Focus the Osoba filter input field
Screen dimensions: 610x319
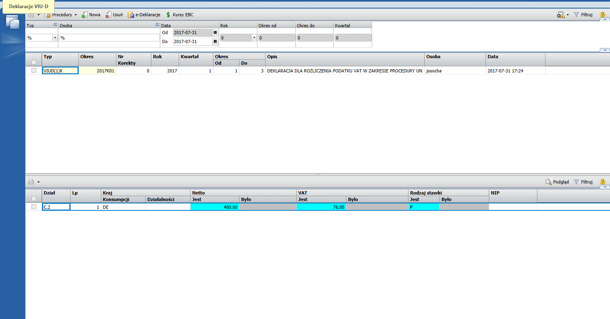pos(109,38)
